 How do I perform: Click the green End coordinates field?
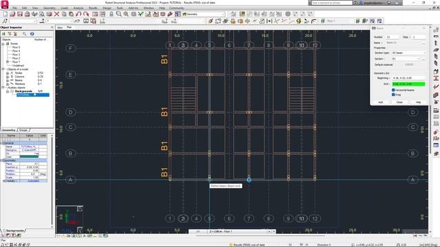click(x=408, y=84)
